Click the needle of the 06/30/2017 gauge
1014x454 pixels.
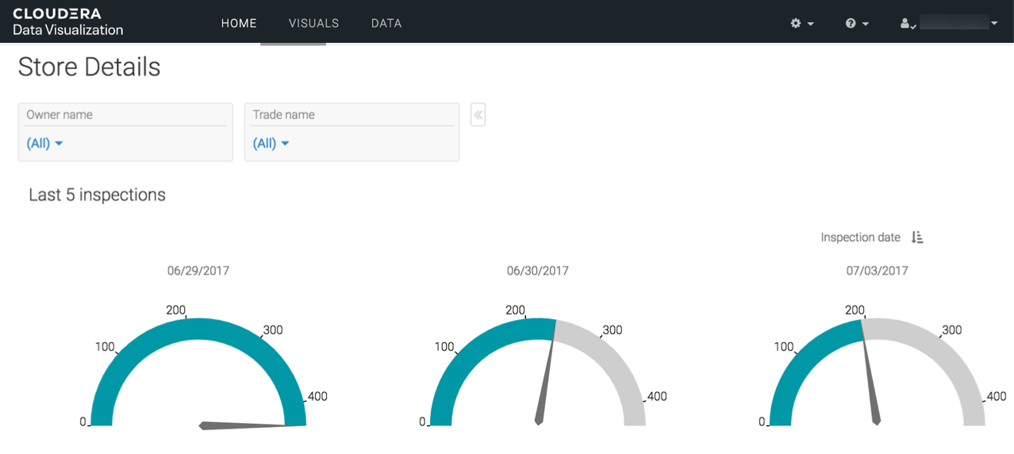(545, 381)
